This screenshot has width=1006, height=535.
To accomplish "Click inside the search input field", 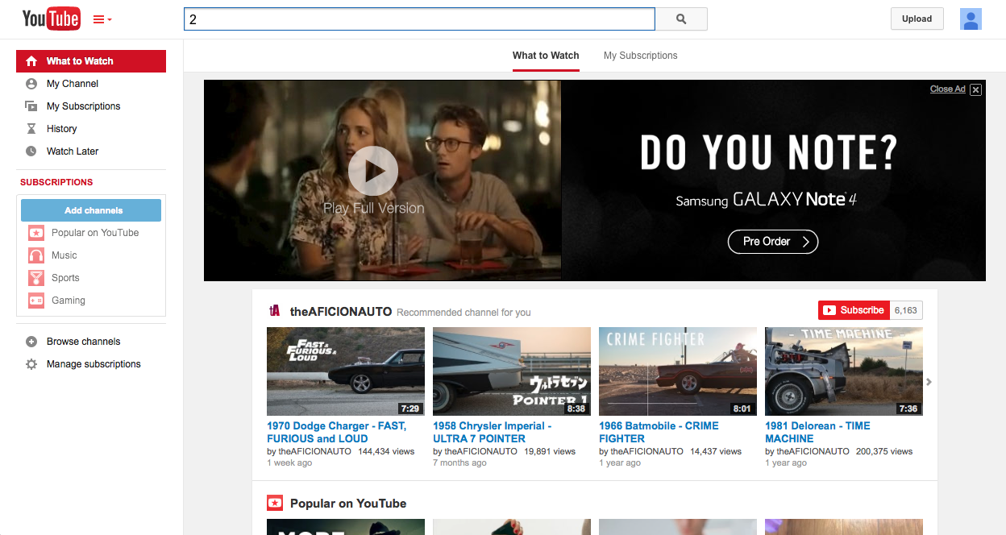I will (419, 19).
